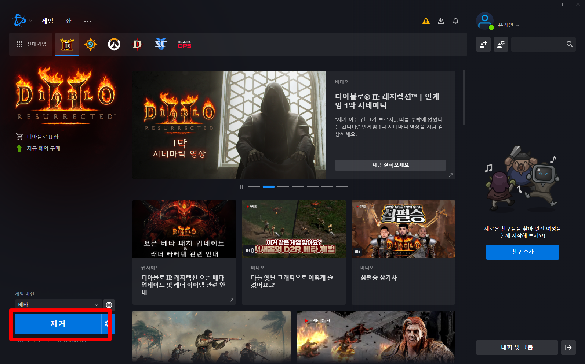Open the friend settings icon
The height and width of the screenshot is (364, 585).
click(501, 44)
